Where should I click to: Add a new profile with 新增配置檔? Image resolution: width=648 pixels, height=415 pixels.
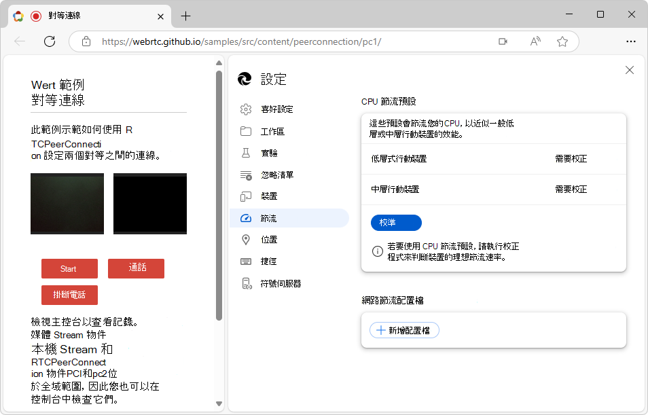(403, 329)
